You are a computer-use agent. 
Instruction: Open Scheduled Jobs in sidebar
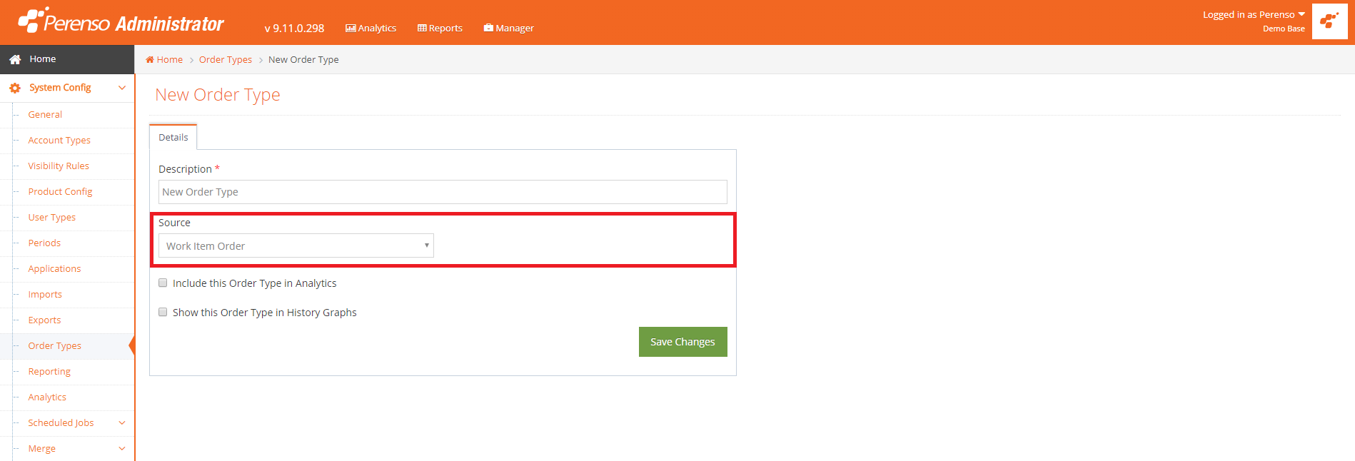click(61, 422)
